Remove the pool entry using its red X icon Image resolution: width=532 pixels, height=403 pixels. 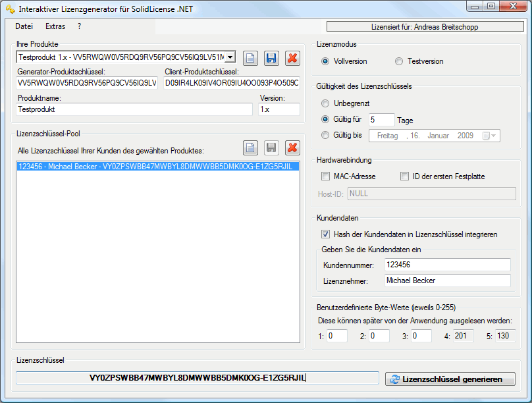(x=292, y=148)
